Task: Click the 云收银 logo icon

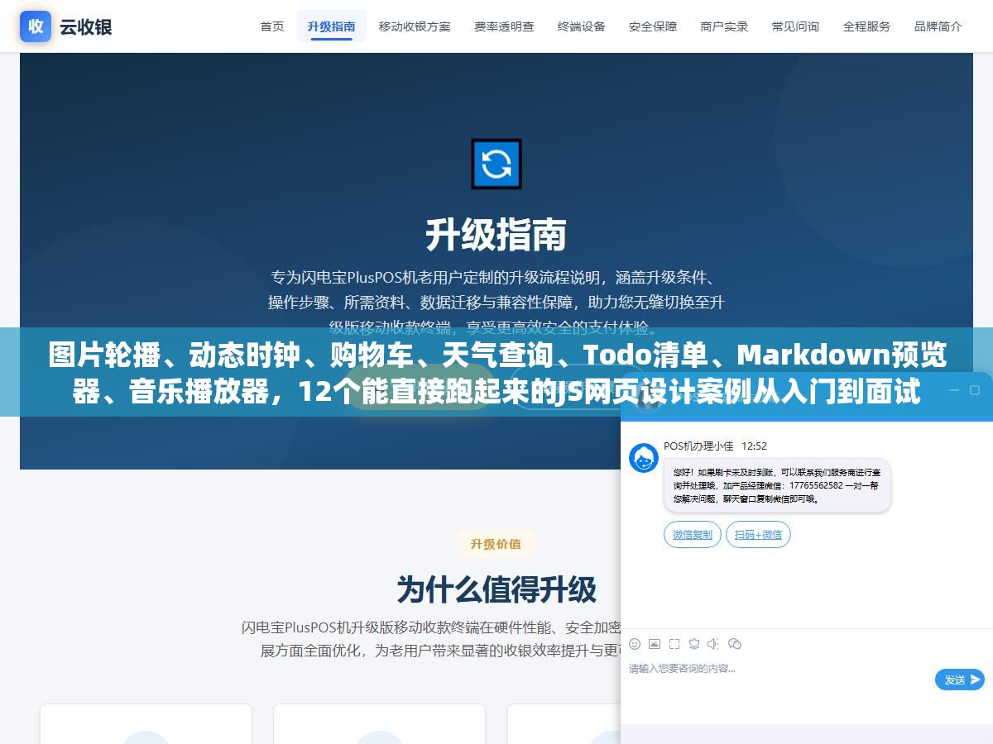Action: [36, 26]
